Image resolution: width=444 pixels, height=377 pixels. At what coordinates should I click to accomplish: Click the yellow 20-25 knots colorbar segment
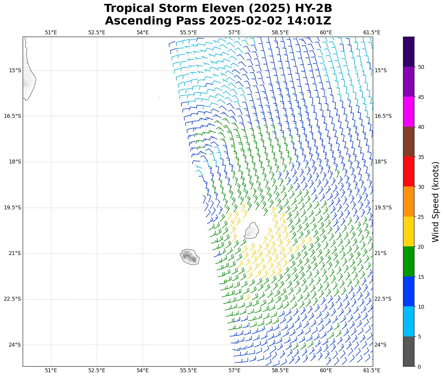point(408,231)
